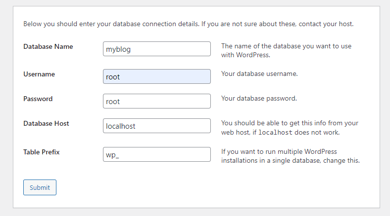Click the bold Username label

coord(39,74)
